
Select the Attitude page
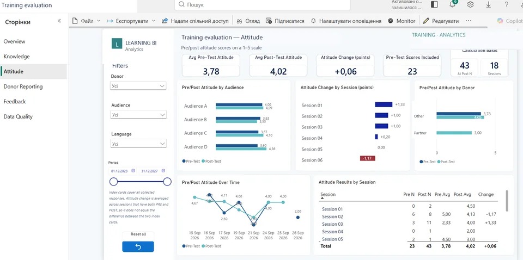[x=33, y=72]
